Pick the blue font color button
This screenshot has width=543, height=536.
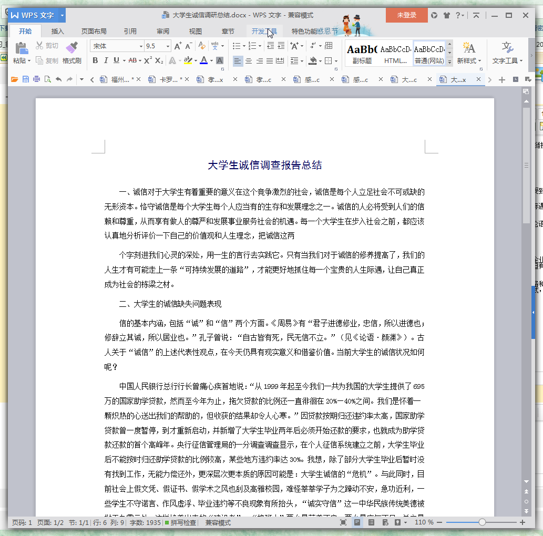point(204,60)
